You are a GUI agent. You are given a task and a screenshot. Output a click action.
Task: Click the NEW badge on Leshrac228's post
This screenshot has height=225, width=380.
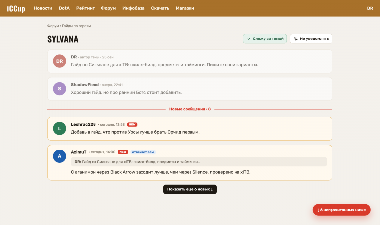132,124
